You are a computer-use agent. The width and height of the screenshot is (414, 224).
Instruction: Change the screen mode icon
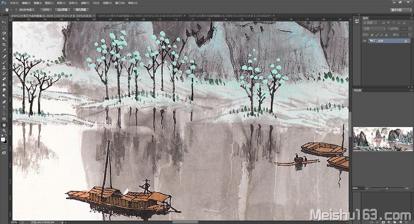[4, 153]
